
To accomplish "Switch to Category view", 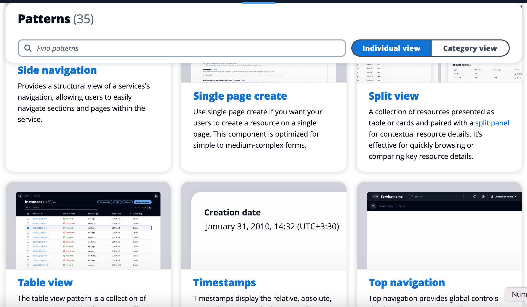I will (470, 48).
